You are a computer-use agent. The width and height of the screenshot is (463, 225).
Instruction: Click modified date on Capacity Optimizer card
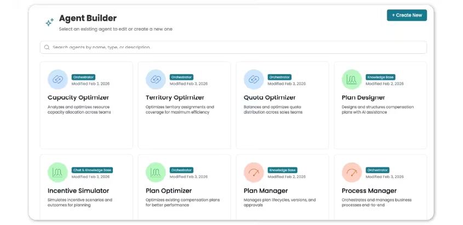(90, 84)
